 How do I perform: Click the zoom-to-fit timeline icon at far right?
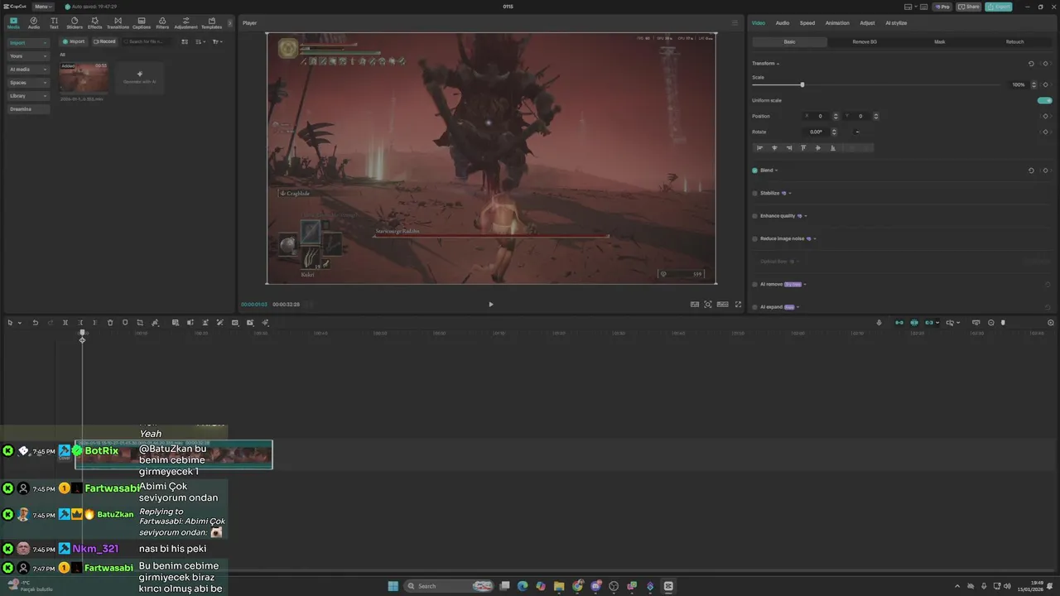[1051, 323]
